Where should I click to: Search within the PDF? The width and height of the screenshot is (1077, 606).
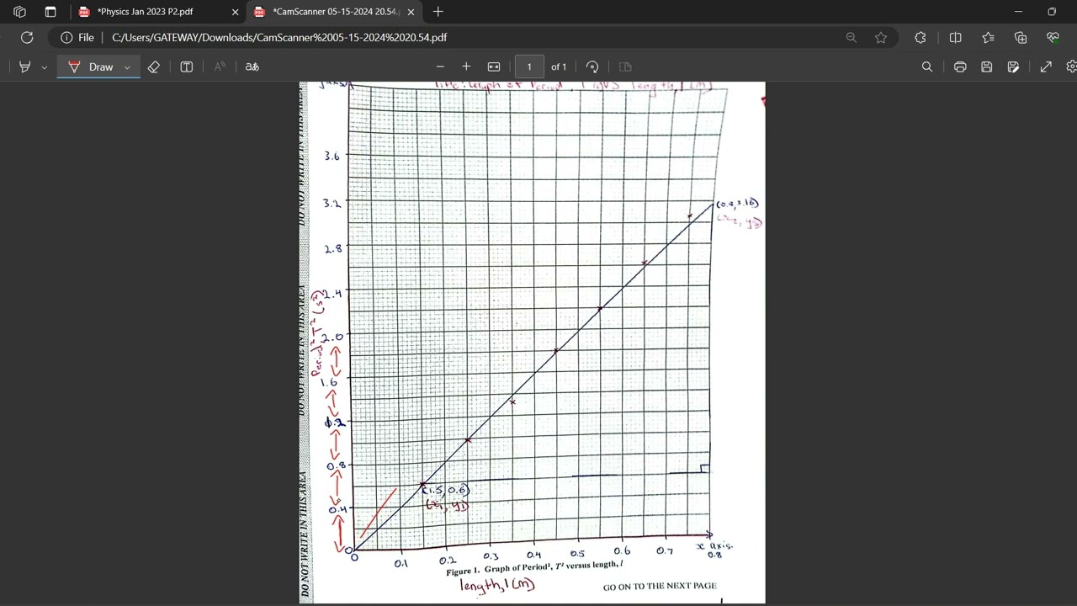927,66
